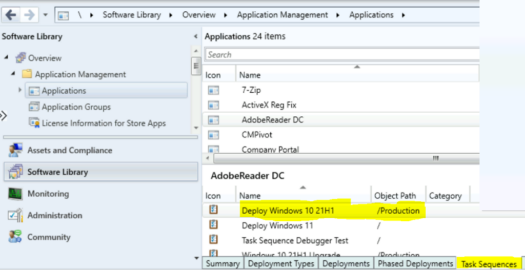Viewport: 525px width, 270px height.
Task: Select Application Management in the breadcrumb
Action: tap(282, 15)
